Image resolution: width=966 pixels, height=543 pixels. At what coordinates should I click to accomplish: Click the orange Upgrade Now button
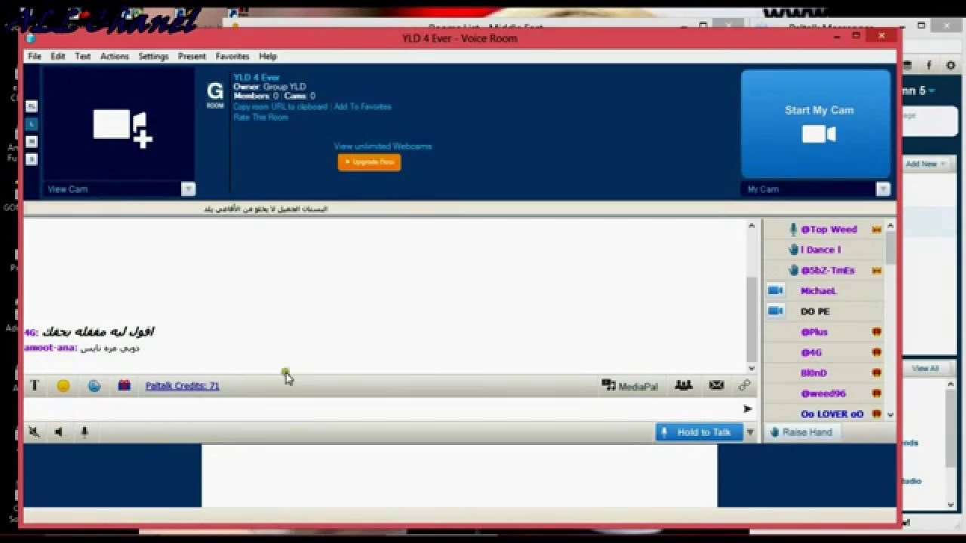click(369, 162)
